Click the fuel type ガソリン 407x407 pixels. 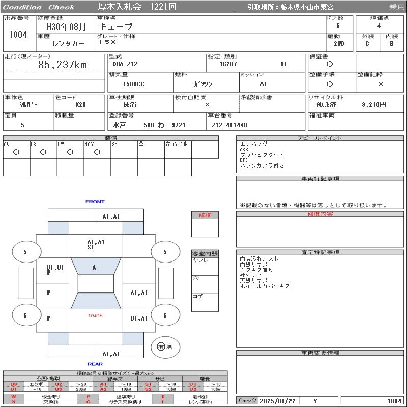(x=203, y=84)
